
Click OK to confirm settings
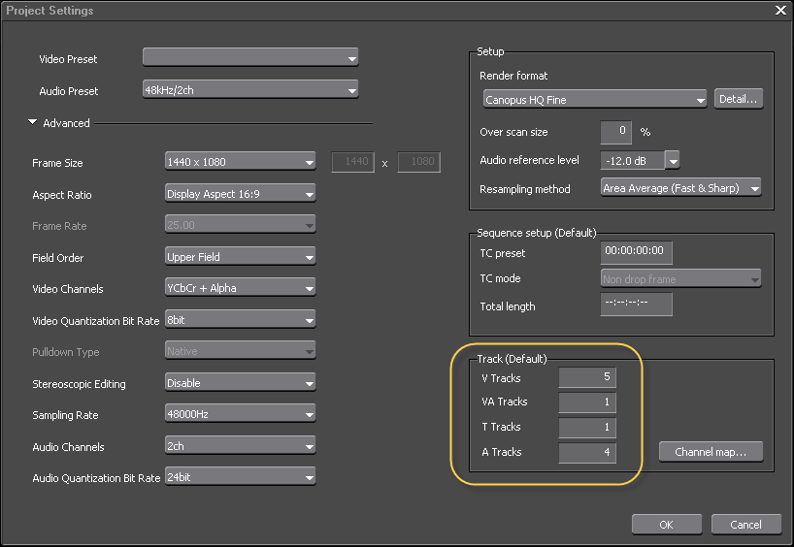[666, 525]
